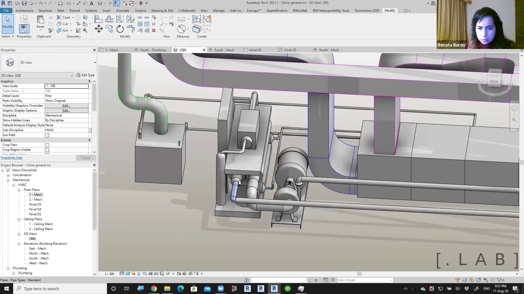Select the Move tool in Modify panel
Viewport: 524px width, 294px height.
click(99, 29)
